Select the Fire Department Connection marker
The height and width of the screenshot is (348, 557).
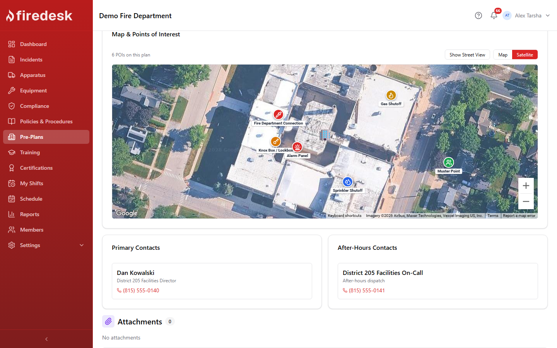tap(278, 114)
